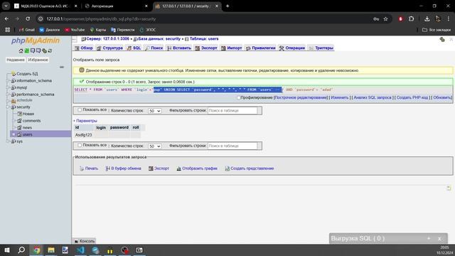Viewport: 455px width, 256px height.
Task: Check upper 'Показать все' checkbox
Action: pyautogui.click(x=79, y=110)
